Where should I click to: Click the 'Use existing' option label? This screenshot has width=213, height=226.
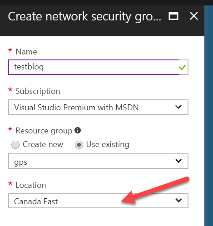click(108, 144)
